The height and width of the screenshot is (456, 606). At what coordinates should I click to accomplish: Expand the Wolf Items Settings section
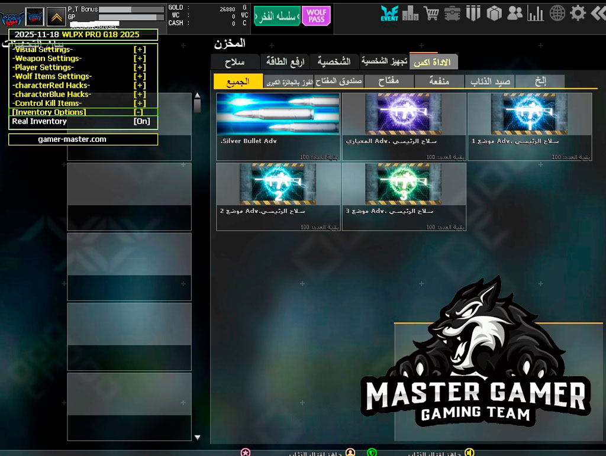coord(140,76)
